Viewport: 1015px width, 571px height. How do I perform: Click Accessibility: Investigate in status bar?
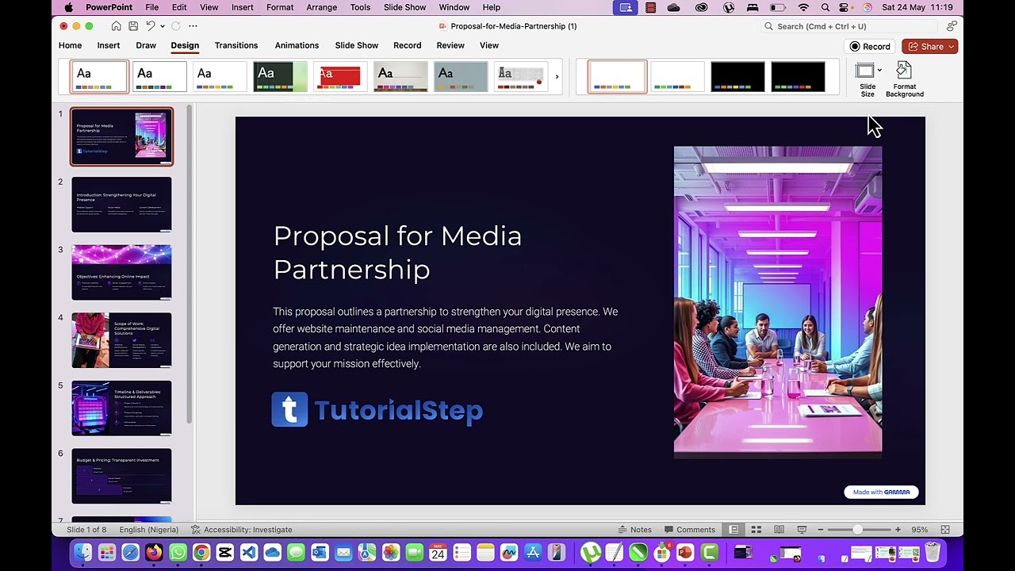pyautogui.click(x=241, y=530)
